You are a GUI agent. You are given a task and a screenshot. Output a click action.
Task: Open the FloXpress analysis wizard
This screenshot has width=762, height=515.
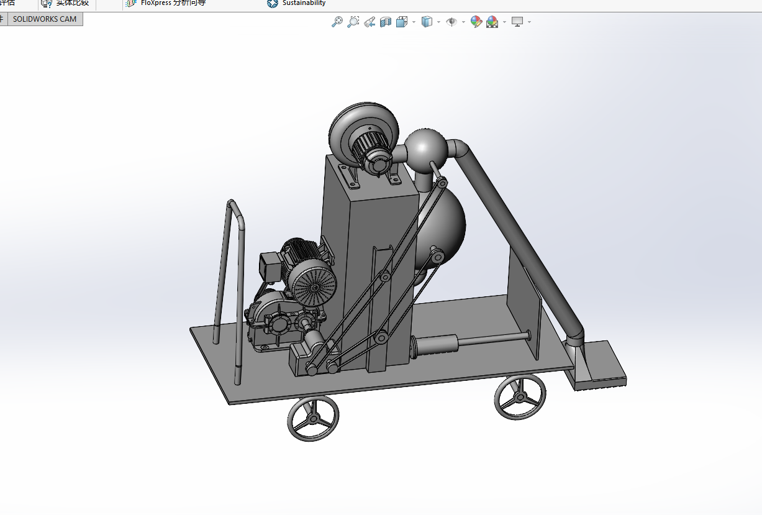173,3
